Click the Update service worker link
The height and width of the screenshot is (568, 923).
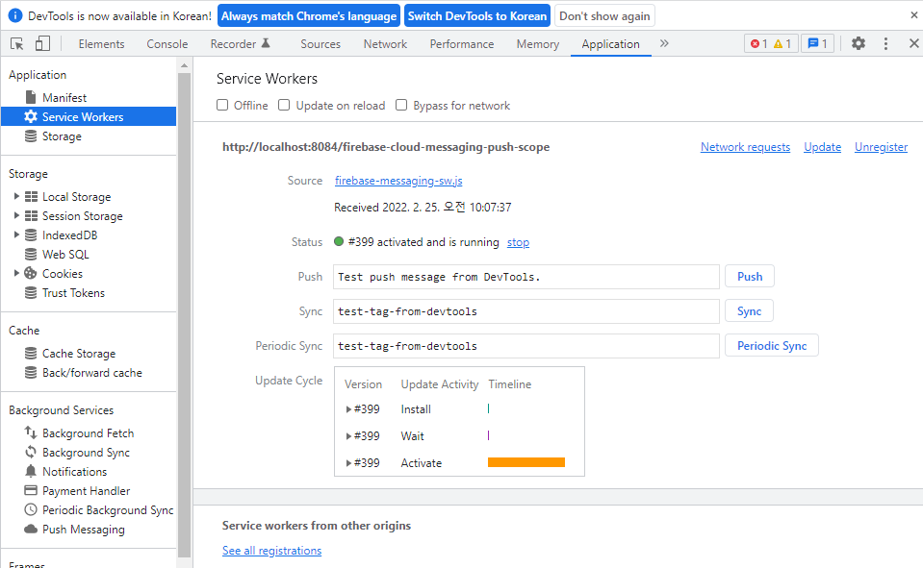pos(822,147)
